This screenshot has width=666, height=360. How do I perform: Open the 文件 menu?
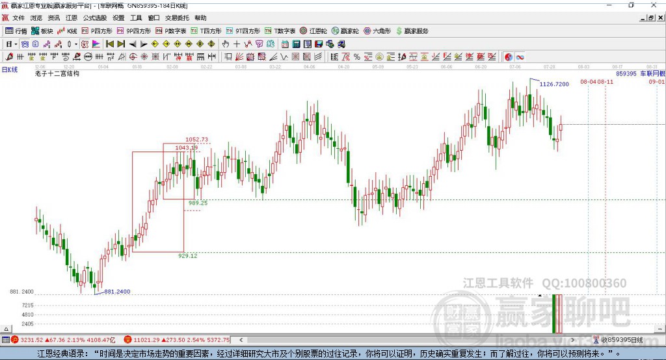click(18, 18)
